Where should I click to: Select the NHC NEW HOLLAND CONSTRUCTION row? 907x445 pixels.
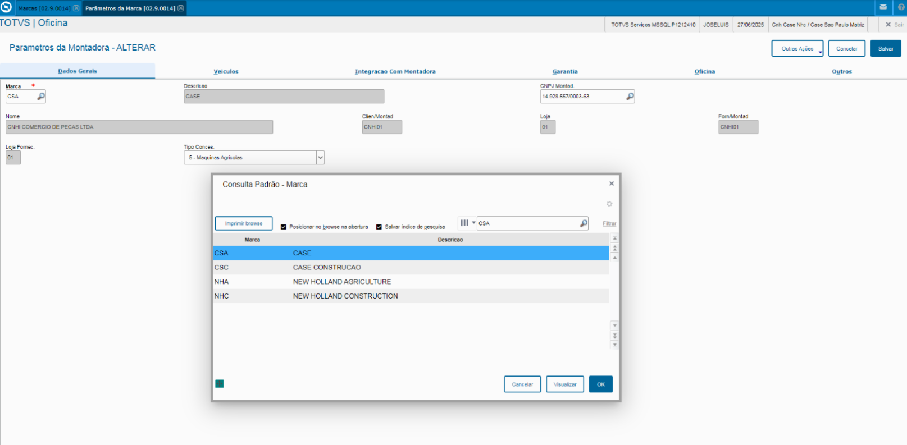411,296
